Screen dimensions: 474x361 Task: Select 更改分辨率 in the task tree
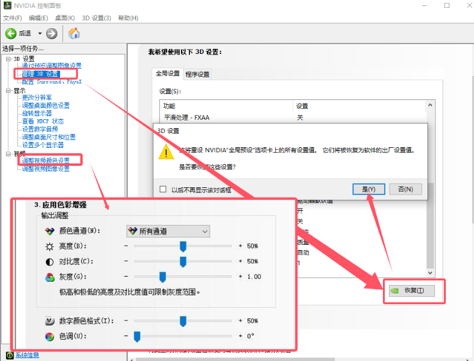point(37,98)
